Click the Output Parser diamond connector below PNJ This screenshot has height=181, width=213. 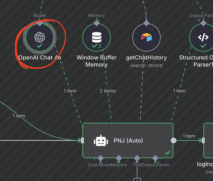pos(155,158)
